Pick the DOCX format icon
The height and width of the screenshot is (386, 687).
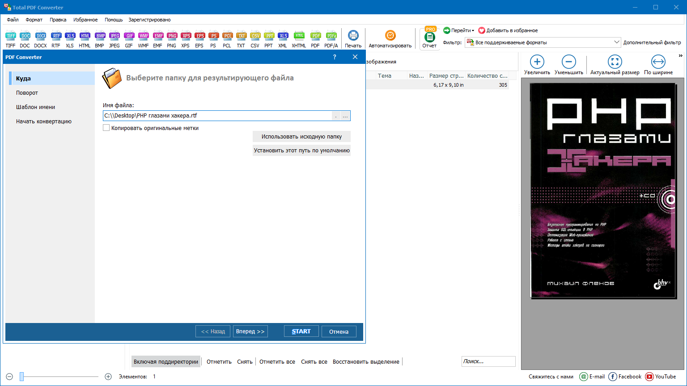(x=41, y=36)
